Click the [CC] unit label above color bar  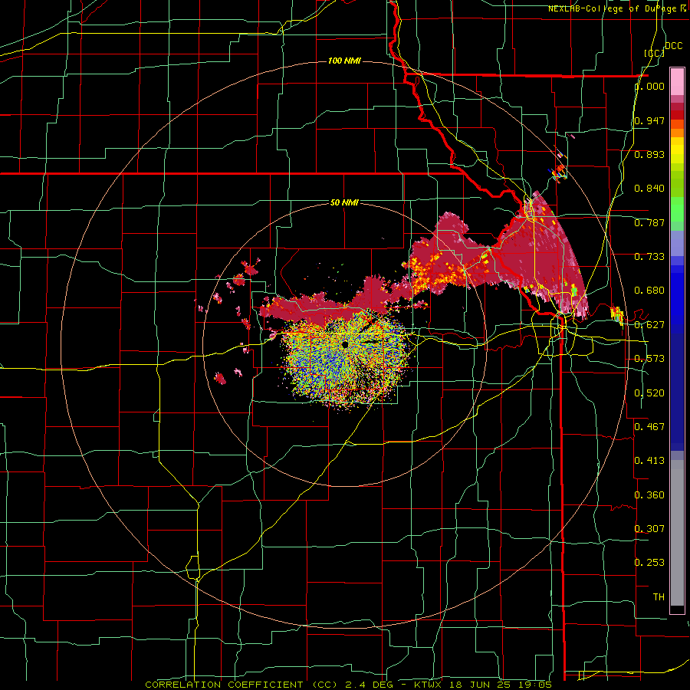coord(654,53)
